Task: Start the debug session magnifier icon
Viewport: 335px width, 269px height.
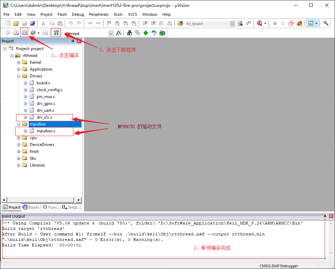Action: [259, 23]
